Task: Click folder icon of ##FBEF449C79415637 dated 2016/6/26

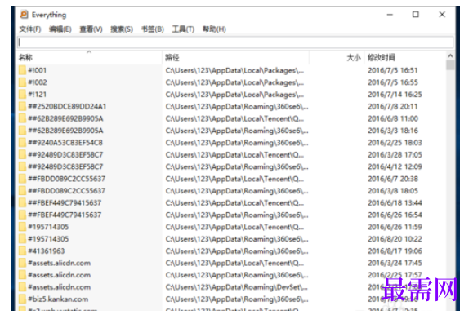Action: point(22,215)
